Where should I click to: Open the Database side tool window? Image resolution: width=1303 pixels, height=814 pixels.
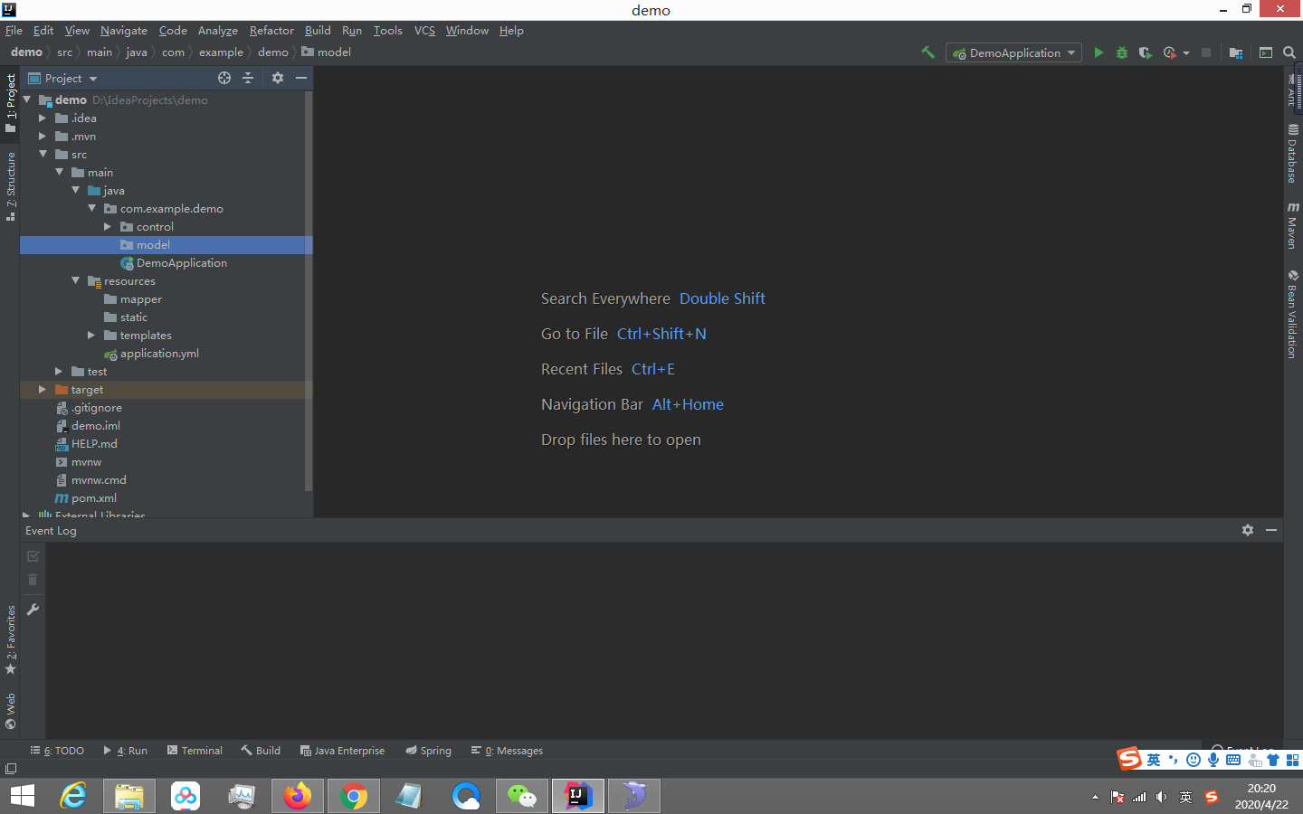[1293, 154]
